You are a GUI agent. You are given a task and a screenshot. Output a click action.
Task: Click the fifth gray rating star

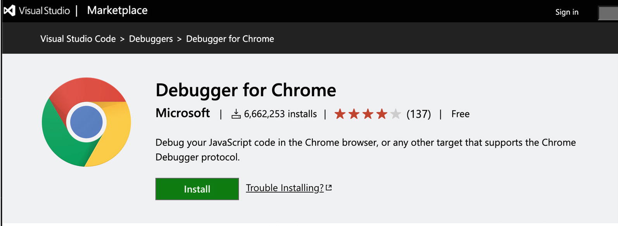coord(395,114)
